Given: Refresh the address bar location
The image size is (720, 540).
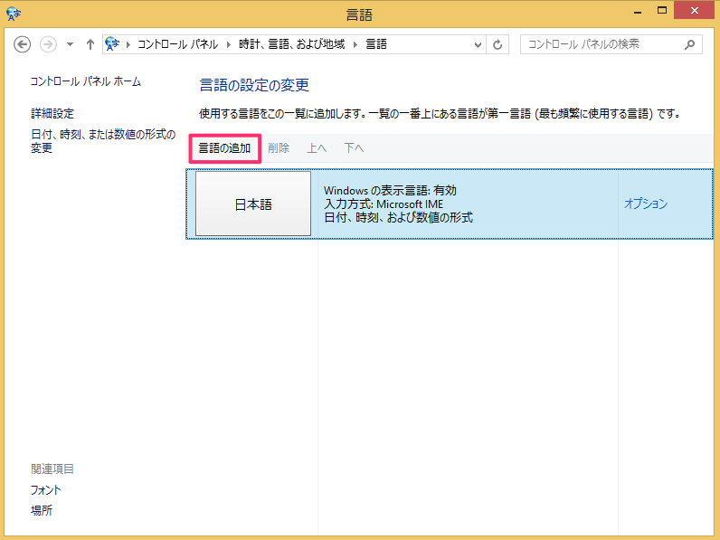Looking at the screenshot, I should click(x=497, y=44).
